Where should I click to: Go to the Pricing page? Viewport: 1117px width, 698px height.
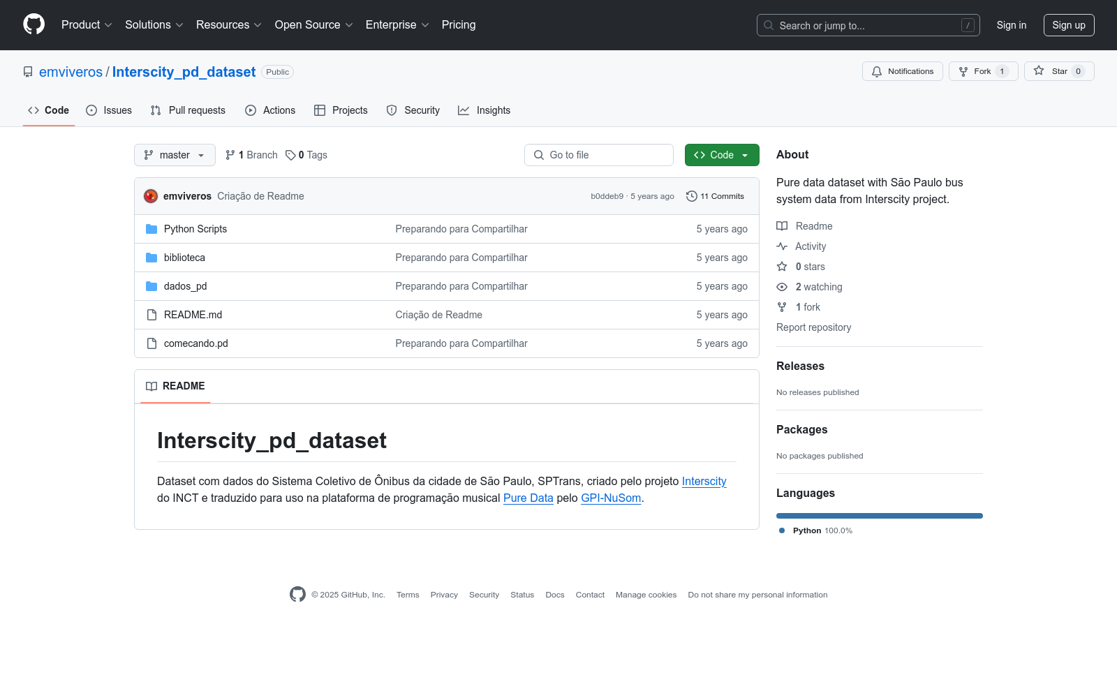click(x=459, y=25)
